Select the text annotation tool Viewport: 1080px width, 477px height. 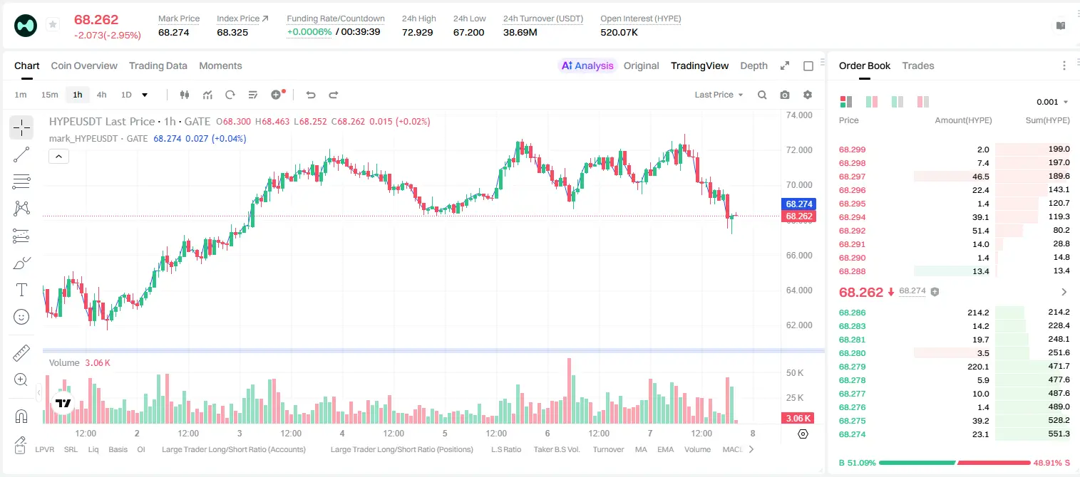tap(21, 290)
